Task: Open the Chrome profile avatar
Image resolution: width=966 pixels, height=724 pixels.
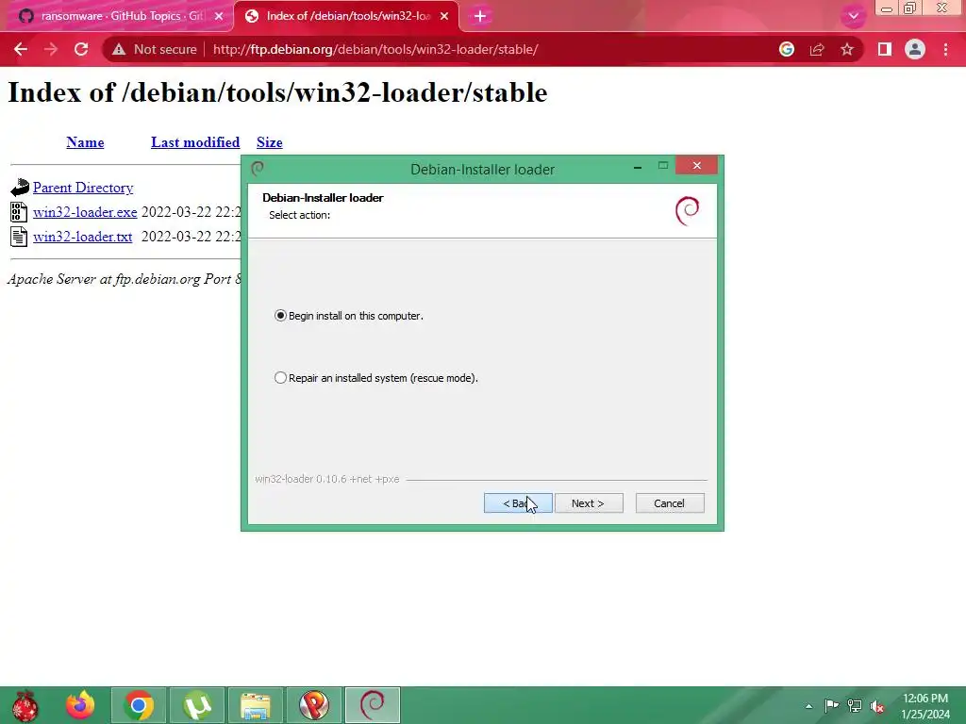Action: click(x=915, y=49)
